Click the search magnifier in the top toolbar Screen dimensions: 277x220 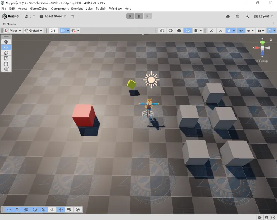pyautogui.click(x=247, y=16)
